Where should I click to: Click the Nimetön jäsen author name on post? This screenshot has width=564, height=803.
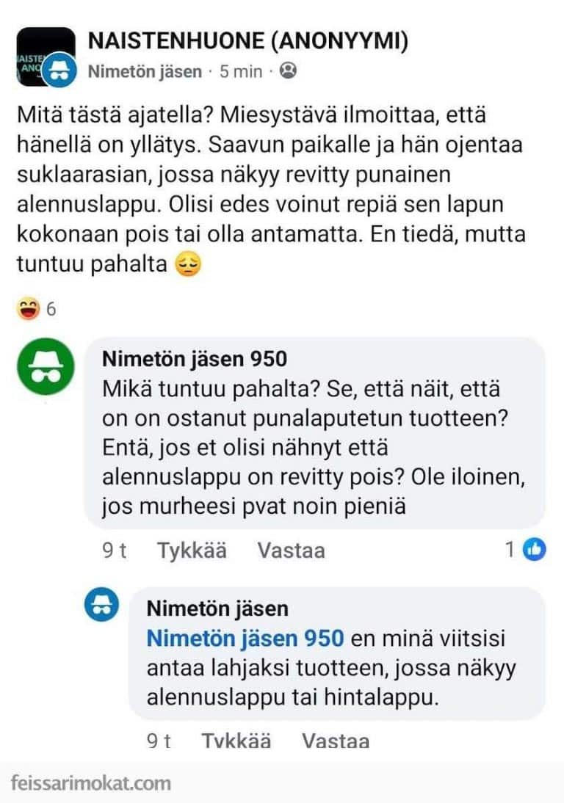(144, 71)
